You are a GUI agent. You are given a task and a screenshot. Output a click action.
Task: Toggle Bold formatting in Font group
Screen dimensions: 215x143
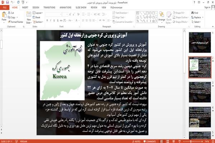point(47,20)
